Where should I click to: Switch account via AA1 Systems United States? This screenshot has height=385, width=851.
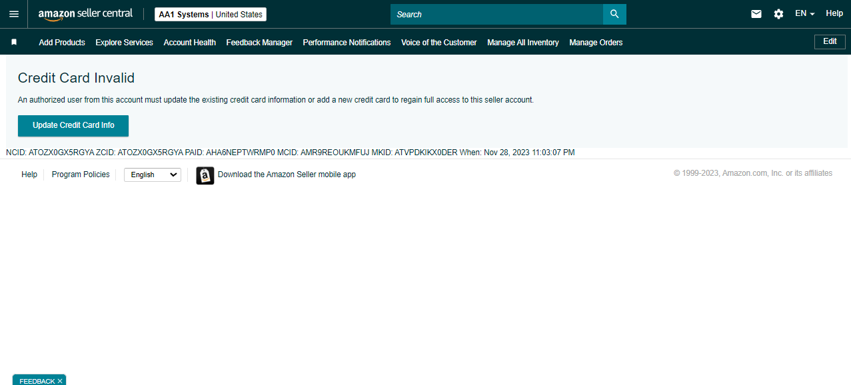tap(211, 15)
